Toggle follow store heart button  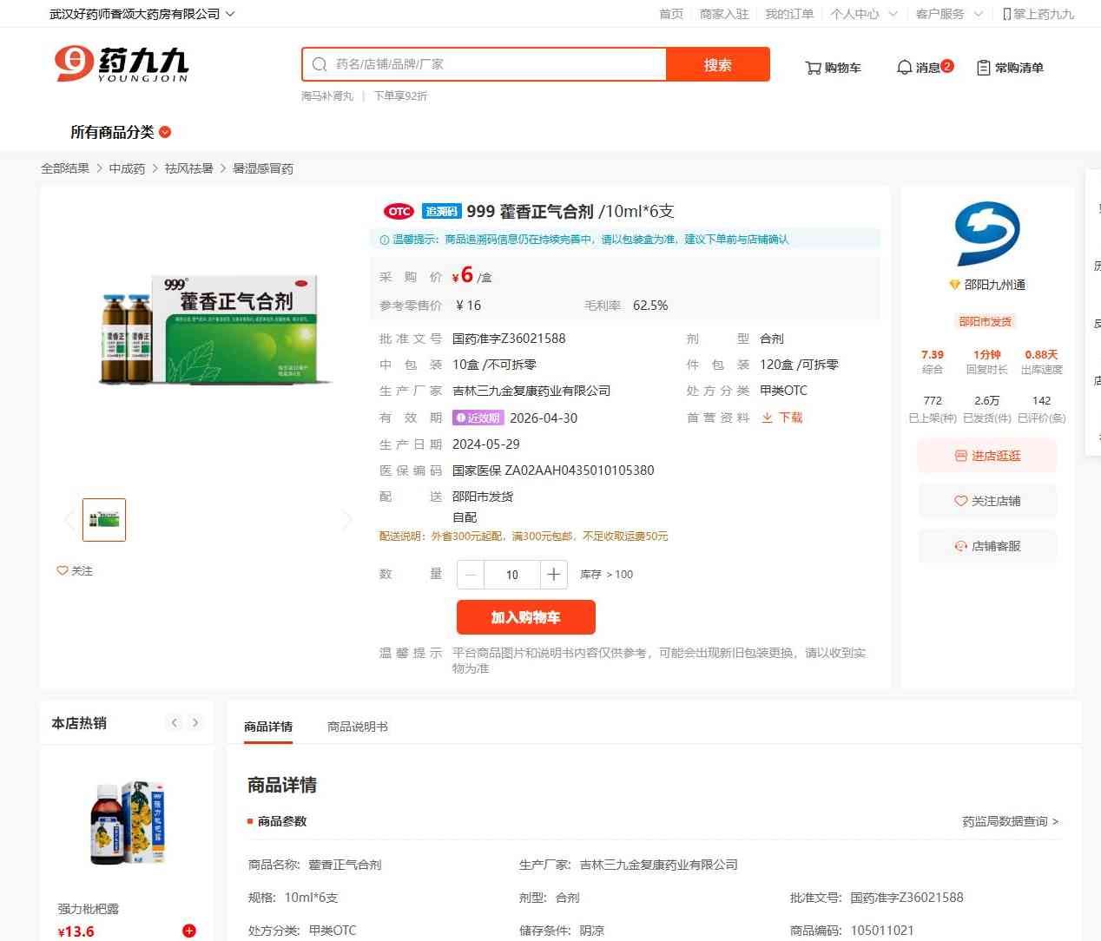987,501
